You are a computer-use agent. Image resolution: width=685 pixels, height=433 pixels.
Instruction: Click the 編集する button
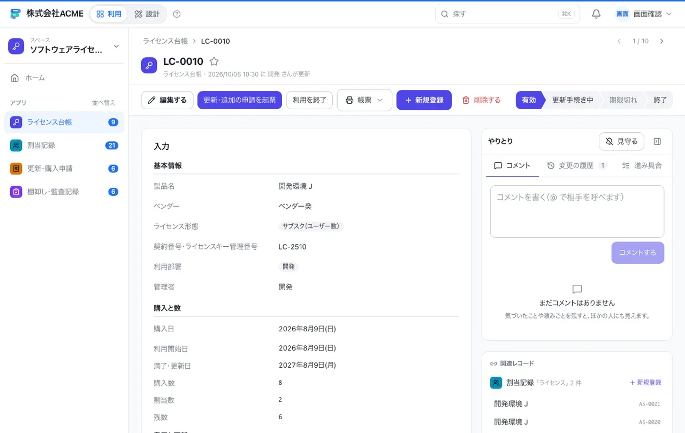(167, 100)
